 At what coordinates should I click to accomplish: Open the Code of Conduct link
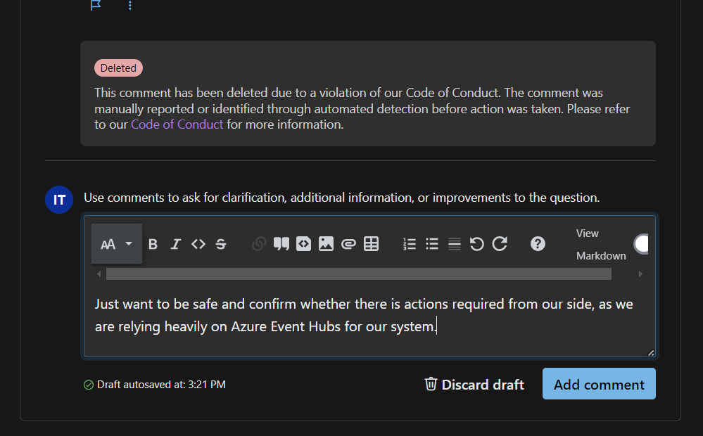click(177, 124)
